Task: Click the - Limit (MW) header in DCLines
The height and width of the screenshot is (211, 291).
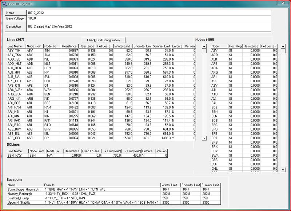Action: [132, 151]
